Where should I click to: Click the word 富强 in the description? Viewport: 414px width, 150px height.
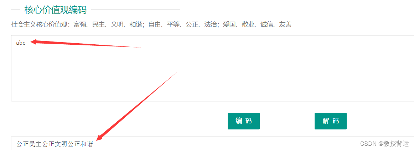tap(79, 25)
